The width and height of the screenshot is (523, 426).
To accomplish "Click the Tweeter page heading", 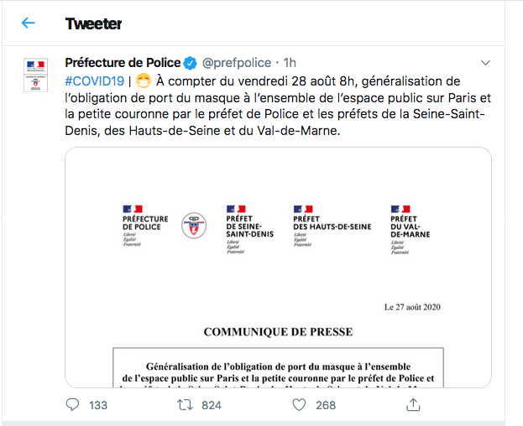I will tap(93, 23).
